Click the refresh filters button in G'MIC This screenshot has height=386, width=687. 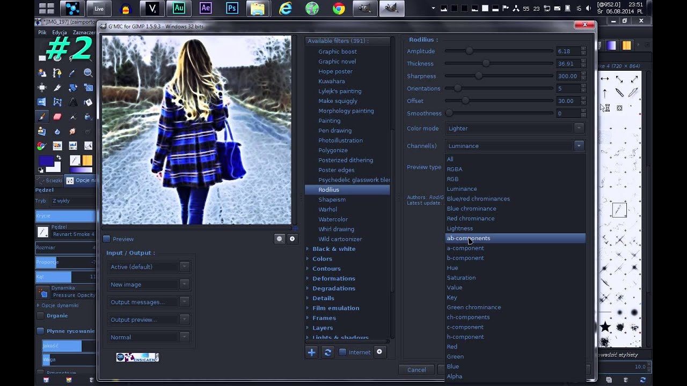327,352
